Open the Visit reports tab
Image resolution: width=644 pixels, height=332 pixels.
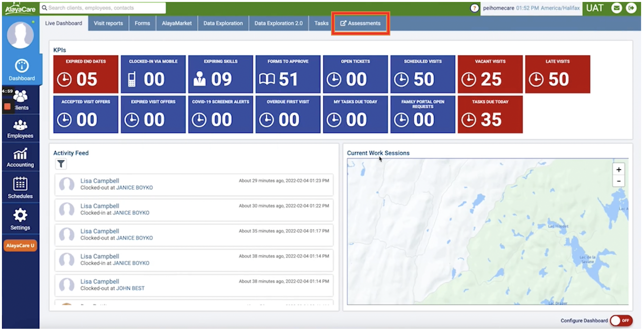pos(108,23)
